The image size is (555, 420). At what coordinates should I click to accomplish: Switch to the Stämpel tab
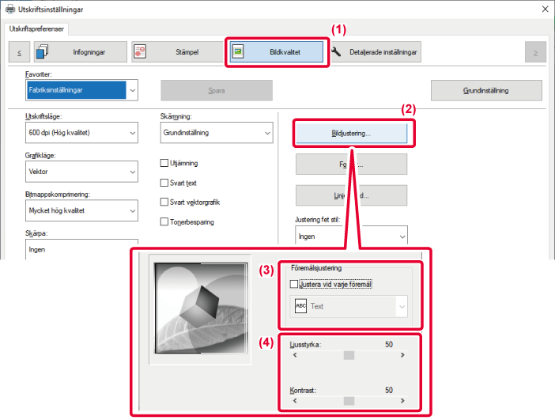tap(177, 51)
